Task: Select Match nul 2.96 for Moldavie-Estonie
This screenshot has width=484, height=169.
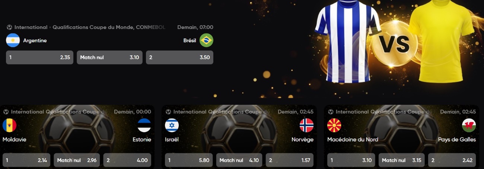Action: point(77,160)
